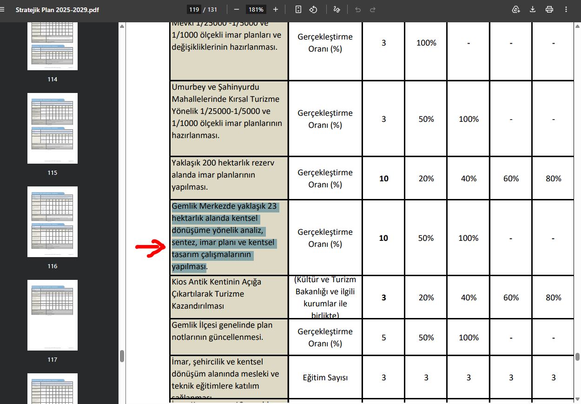The image size is (581, 404).
Task: Select the draw annotation tool
Action: [x=337, y=9]
